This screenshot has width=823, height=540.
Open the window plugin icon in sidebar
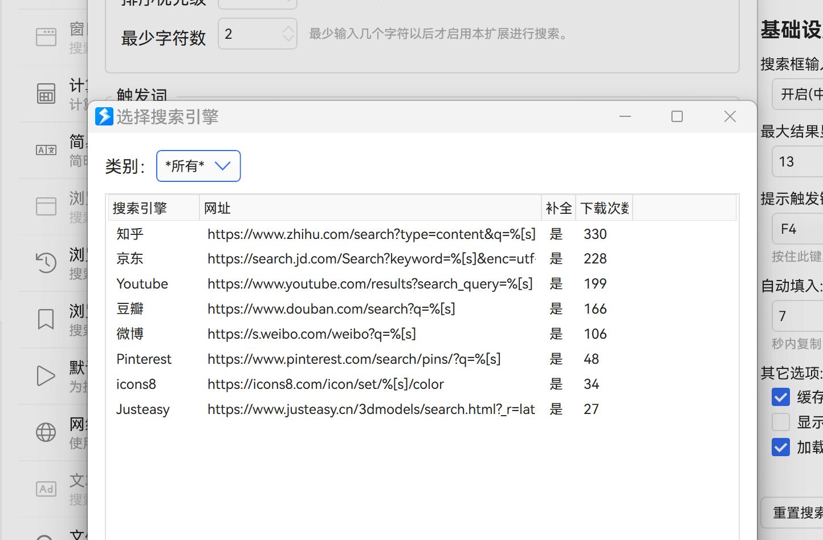[x=46, y=37]
